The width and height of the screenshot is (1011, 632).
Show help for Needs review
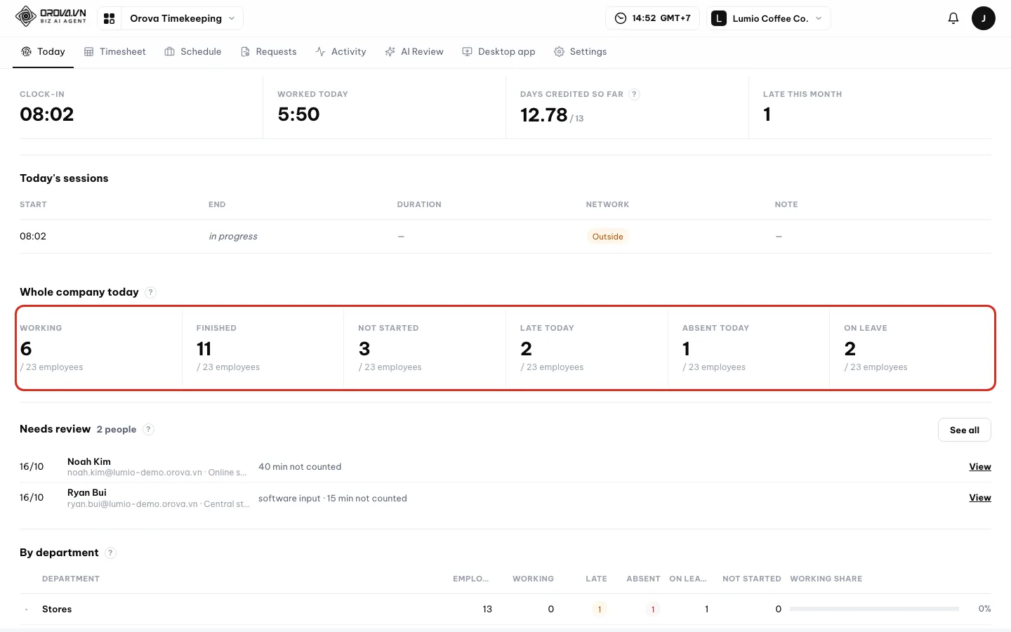[x=148, y=429]
